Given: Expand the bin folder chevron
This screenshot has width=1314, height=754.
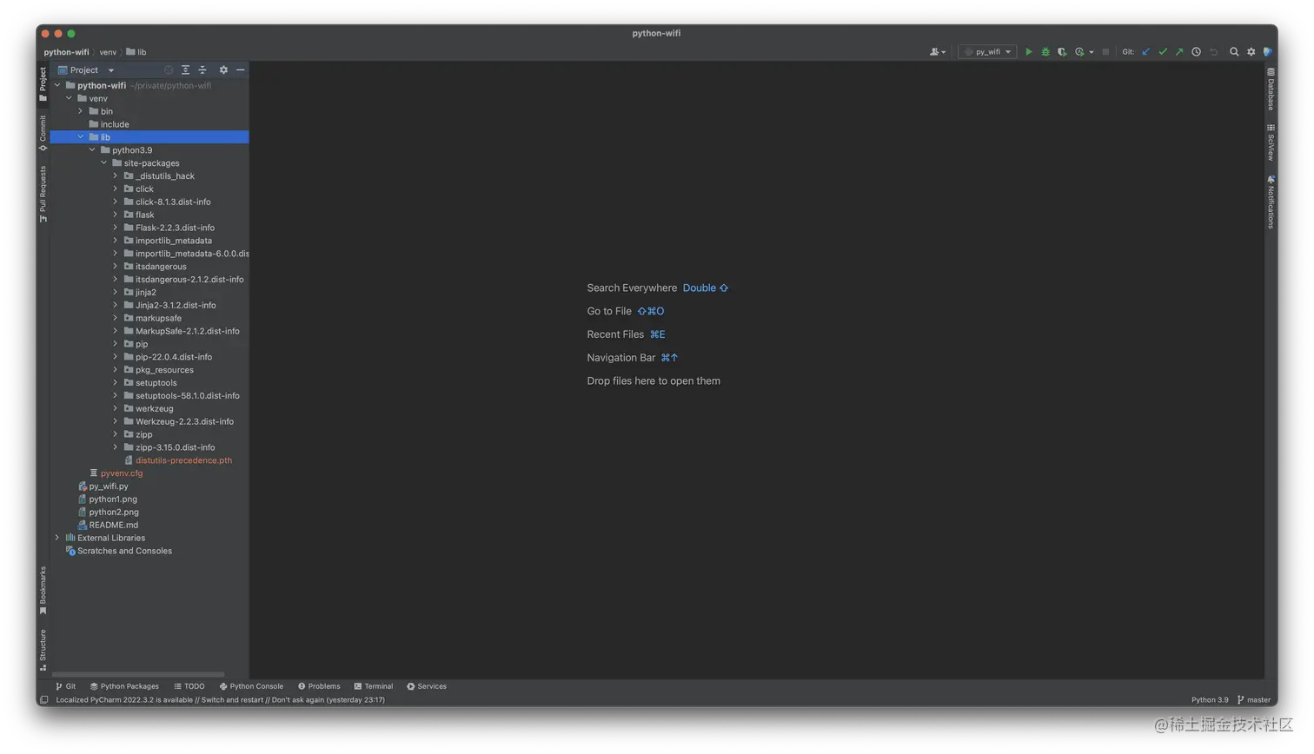Looking at the screenshot, I should coord(81,111).
